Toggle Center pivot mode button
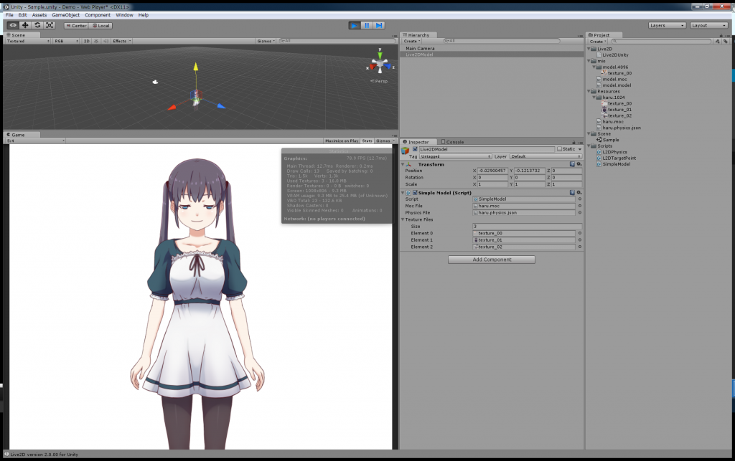Image resolution: width=735 pixels, height=461 pixels. click(76, 26)
